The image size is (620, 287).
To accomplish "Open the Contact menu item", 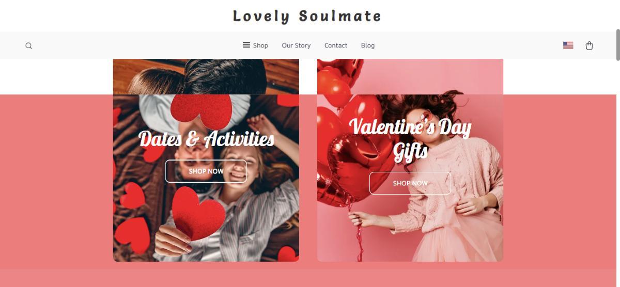I will (x=336, y=45).
